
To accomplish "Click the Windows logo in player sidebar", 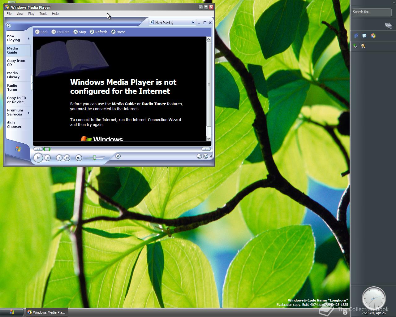I will 18,149.
